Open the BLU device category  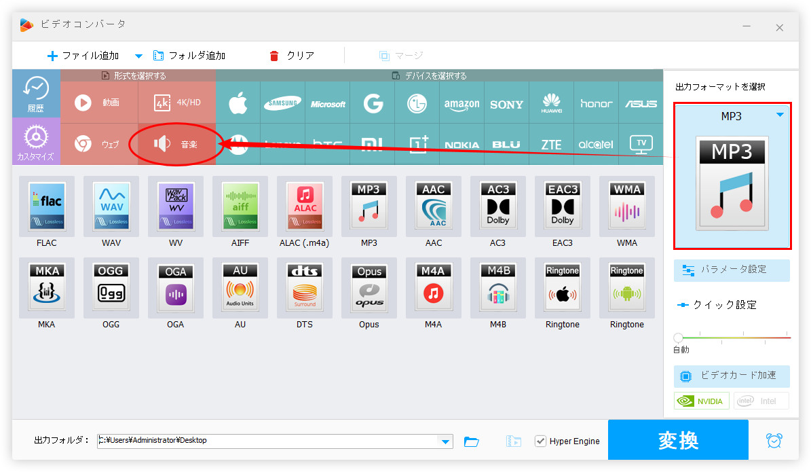coord(506,145)
